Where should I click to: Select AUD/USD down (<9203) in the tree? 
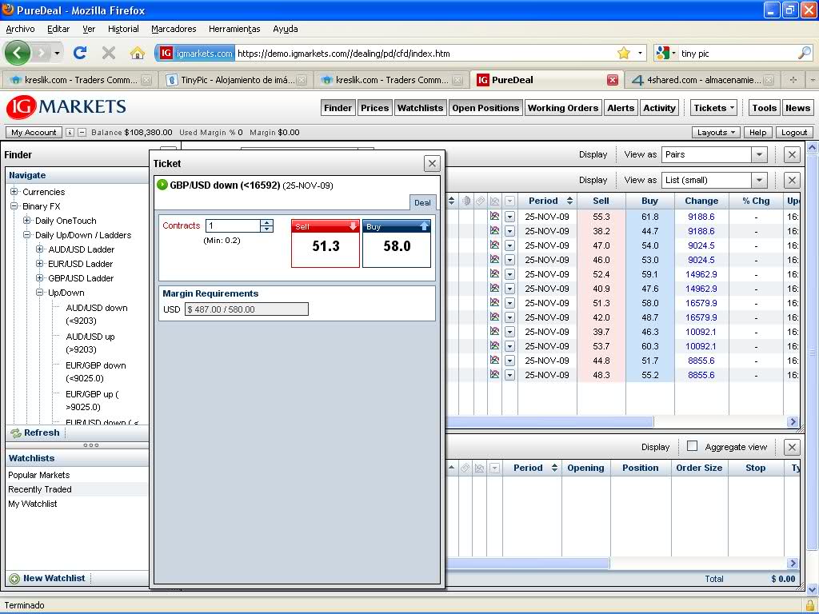97,314
